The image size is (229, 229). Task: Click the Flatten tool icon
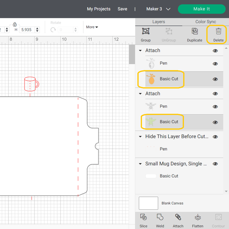point(198,217)
